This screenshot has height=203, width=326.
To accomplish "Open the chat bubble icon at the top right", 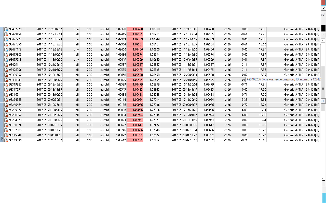I will tap(323, 15).
